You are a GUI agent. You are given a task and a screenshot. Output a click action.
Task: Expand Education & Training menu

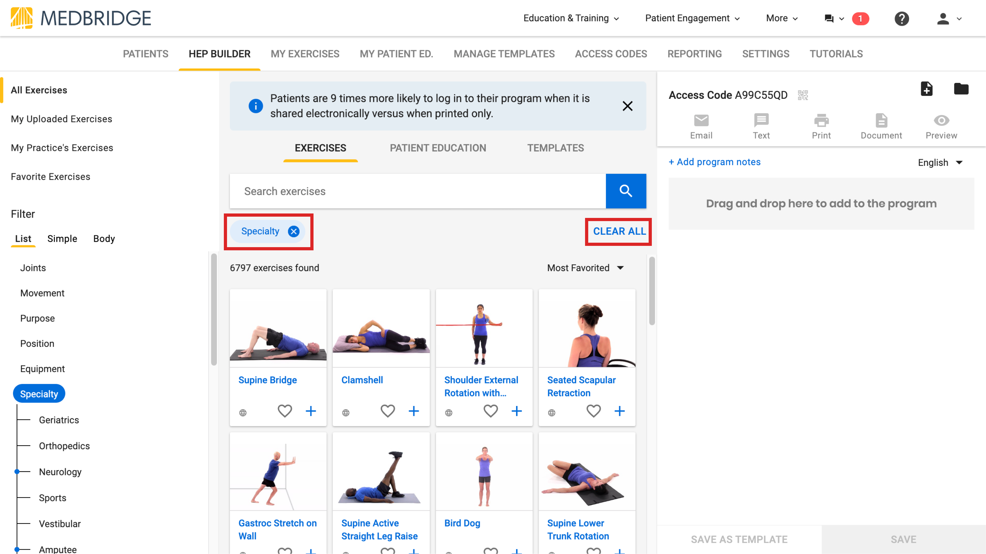tap(571, 18)
